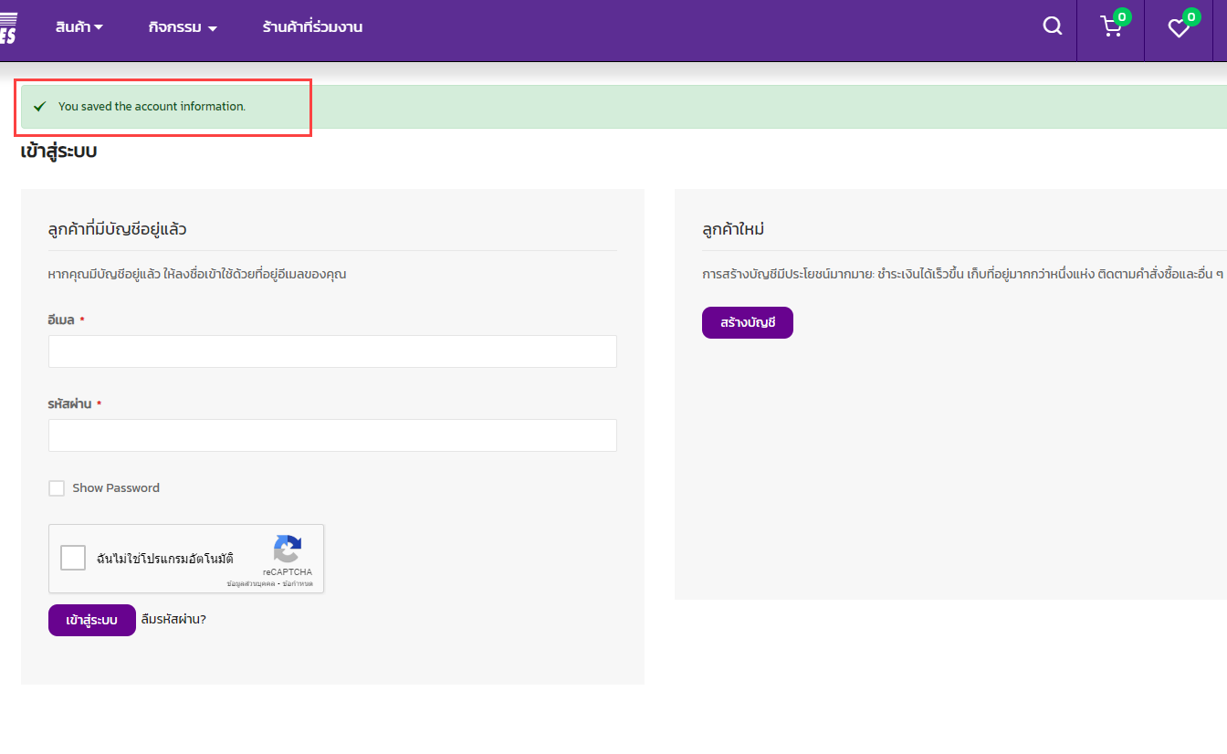This screenshot has width=1227, height=754.
Task: Click the site logo in header
Action: [x=8, y=27]
